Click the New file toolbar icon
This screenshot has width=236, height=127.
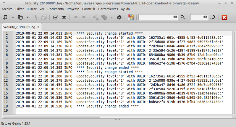pos(5,17)
